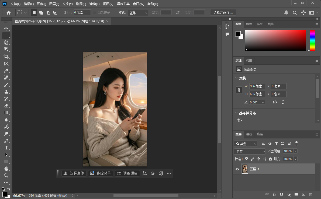Collapse the 变换 section in Properties
This screenshot has height=199, width=321.
click(x=236, y=78)
